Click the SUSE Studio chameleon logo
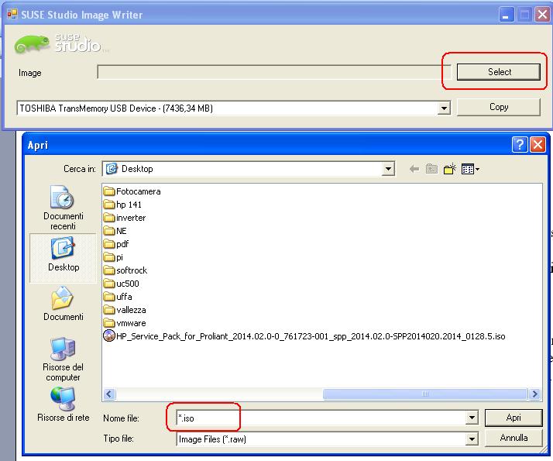Viewport: 553px width, 461px height. pyautogui.click(x=32, y=44)
